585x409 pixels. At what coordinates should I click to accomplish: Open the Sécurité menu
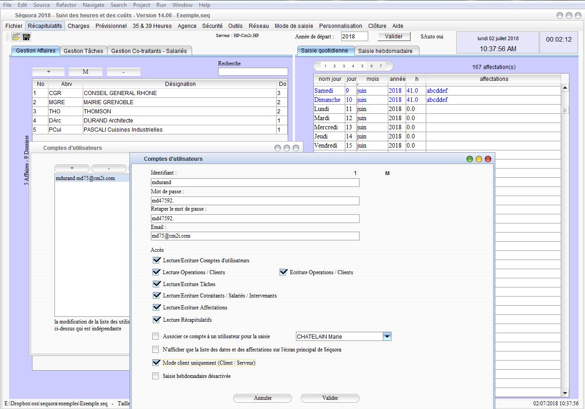[x=212, y=26]
